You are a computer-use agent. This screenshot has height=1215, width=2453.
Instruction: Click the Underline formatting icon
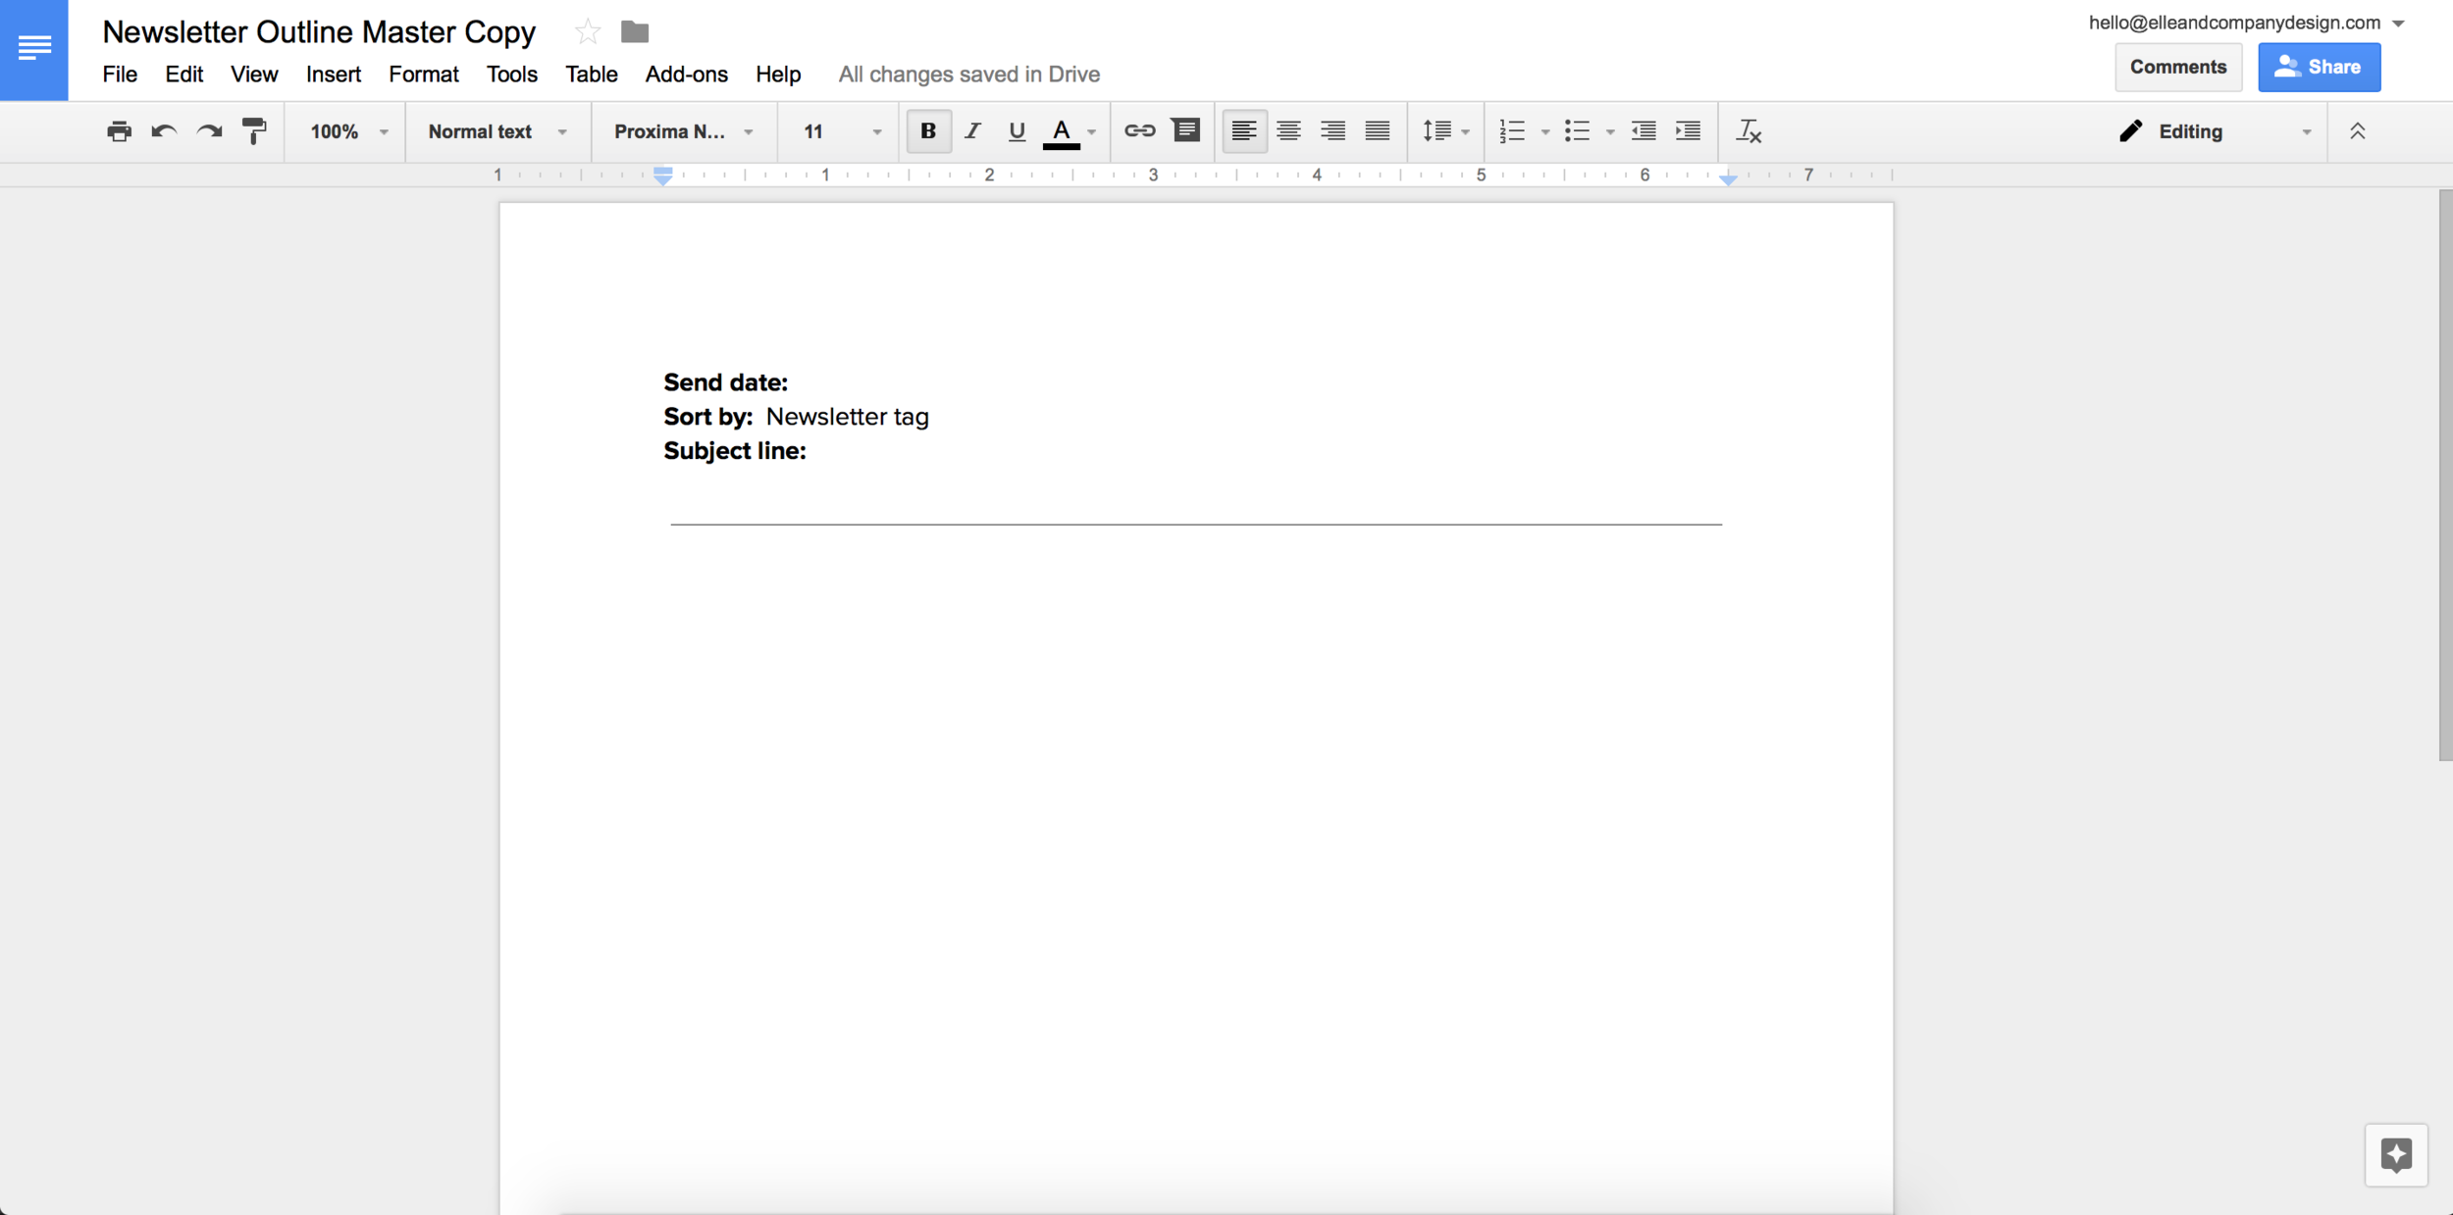(1016, 129)
